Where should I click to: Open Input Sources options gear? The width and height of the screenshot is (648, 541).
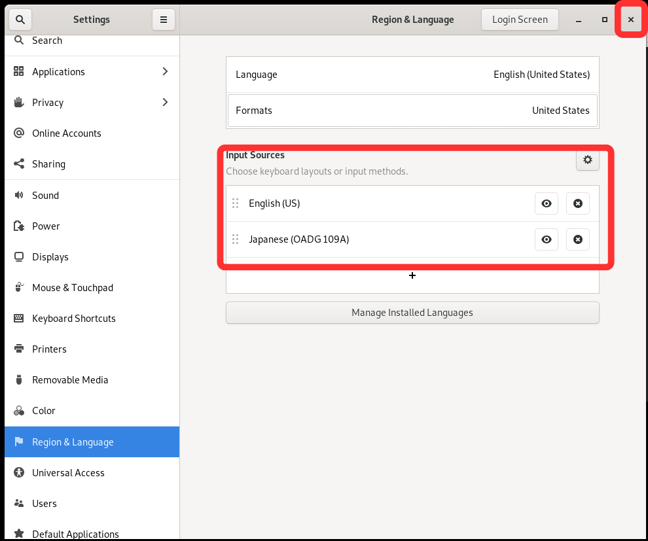[x=587, y=160]
